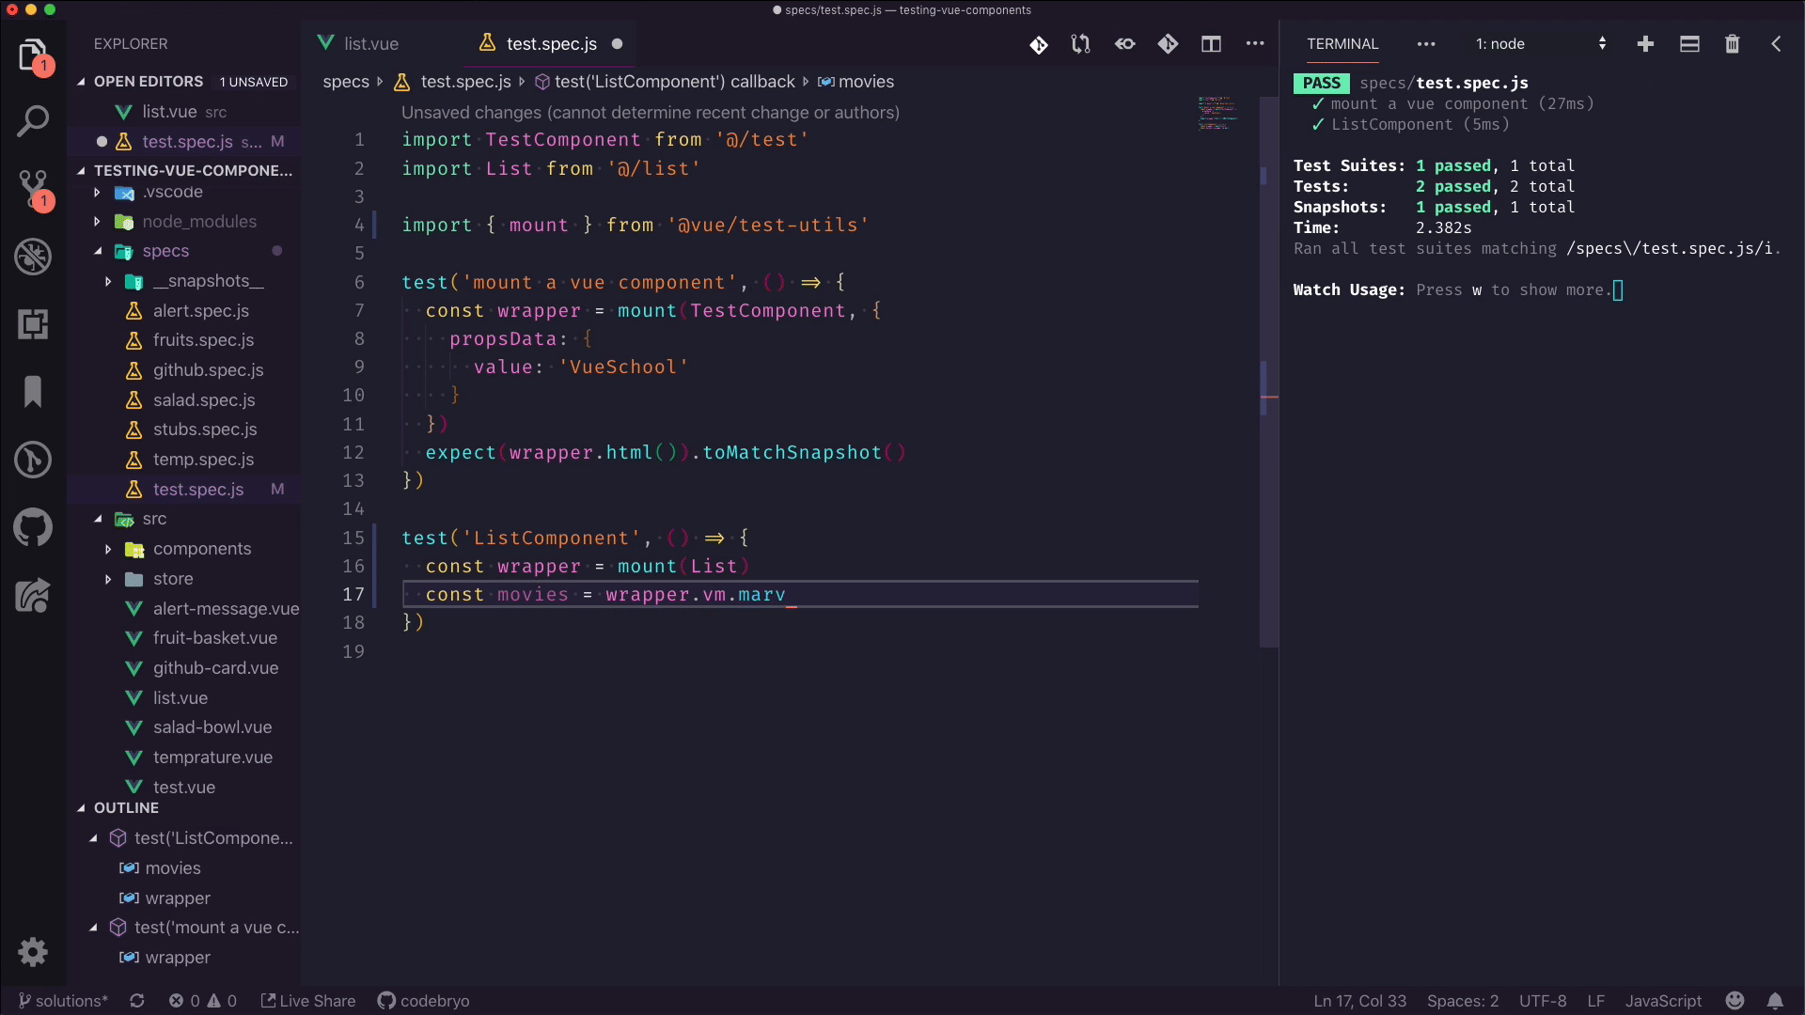Select 'movies' symbol in the outline
Screen dimensions: 1805x1015
[173, 868]
